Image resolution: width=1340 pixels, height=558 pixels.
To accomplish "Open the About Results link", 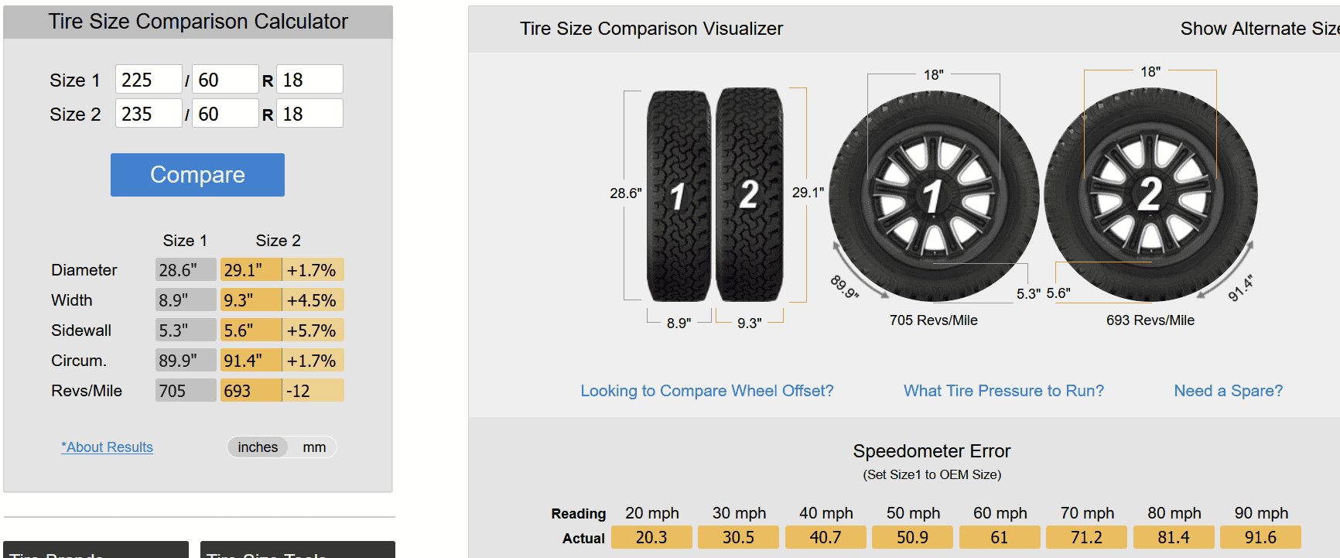I will click(x=107, y=447).
